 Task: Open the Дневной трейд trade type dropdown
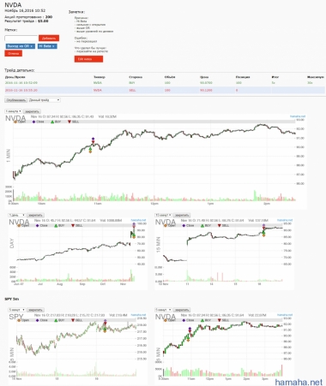pos(45,100)
